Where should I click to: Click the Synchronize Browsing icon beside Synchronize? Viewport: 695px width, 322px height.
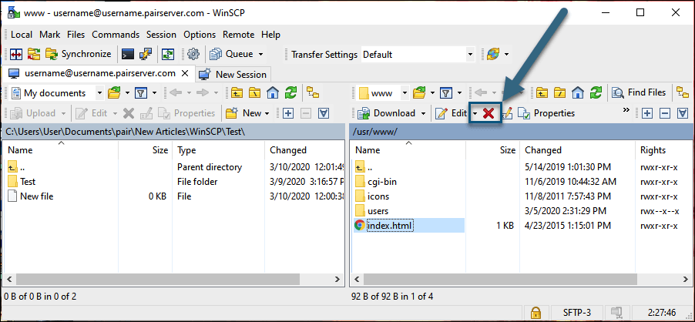34,54
